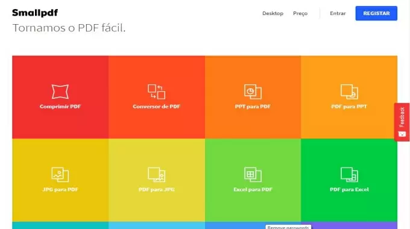Click the Excel para PDF label
This screenshot has width=410, height=229.
(x=253, y=189)
